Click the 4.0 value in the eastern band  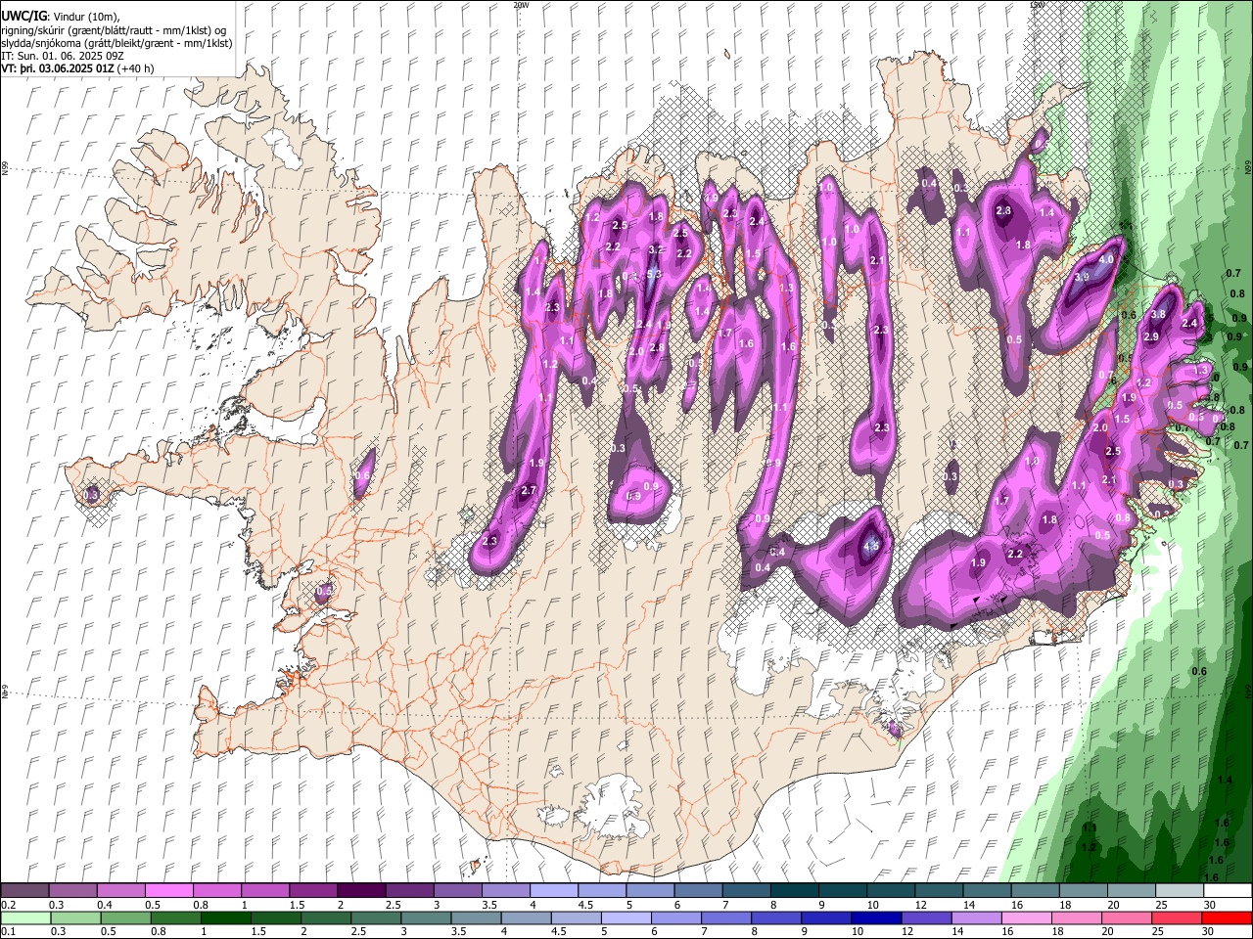1107,260
